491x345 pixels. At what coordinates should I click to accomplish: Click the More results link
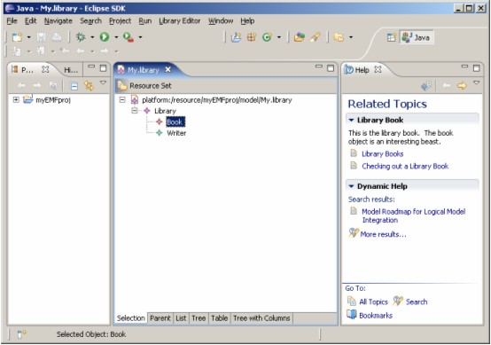[383, 234]
